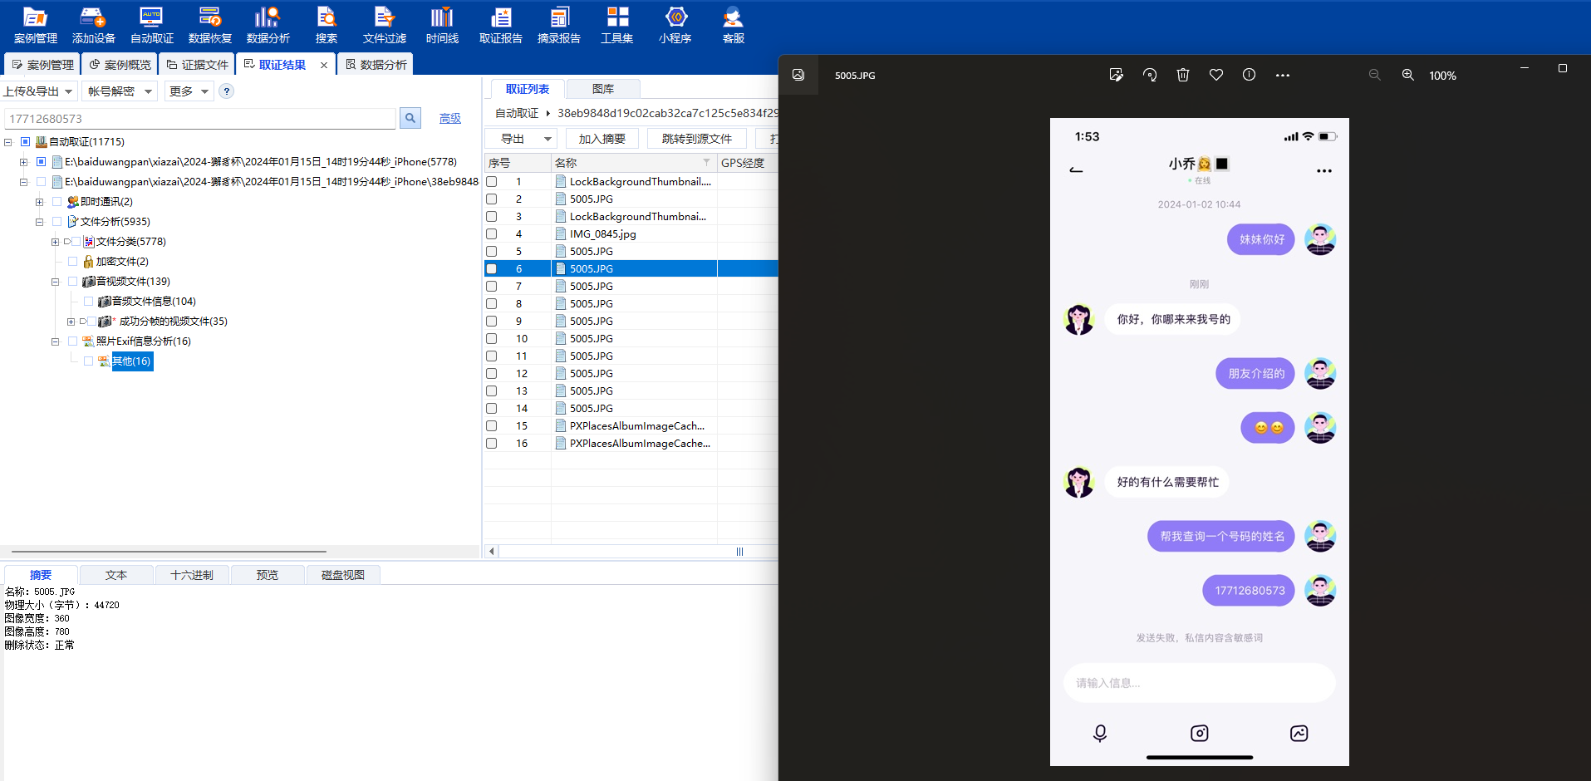
Task: Click the 序号 column header
Action: (x=518, y=163)
